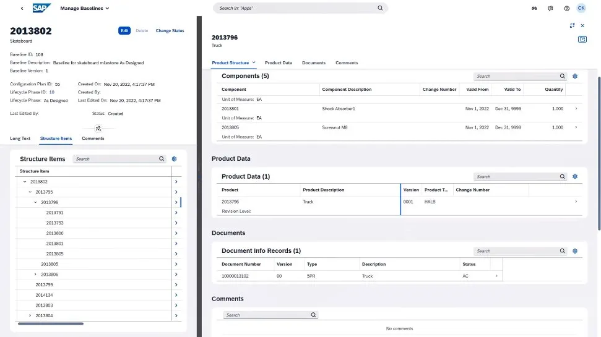Image resolution: width=601 pixels, height=337 pixels.
Task: Open Shock Absorber1 component row arrow
Action: (x=576, y=109)
